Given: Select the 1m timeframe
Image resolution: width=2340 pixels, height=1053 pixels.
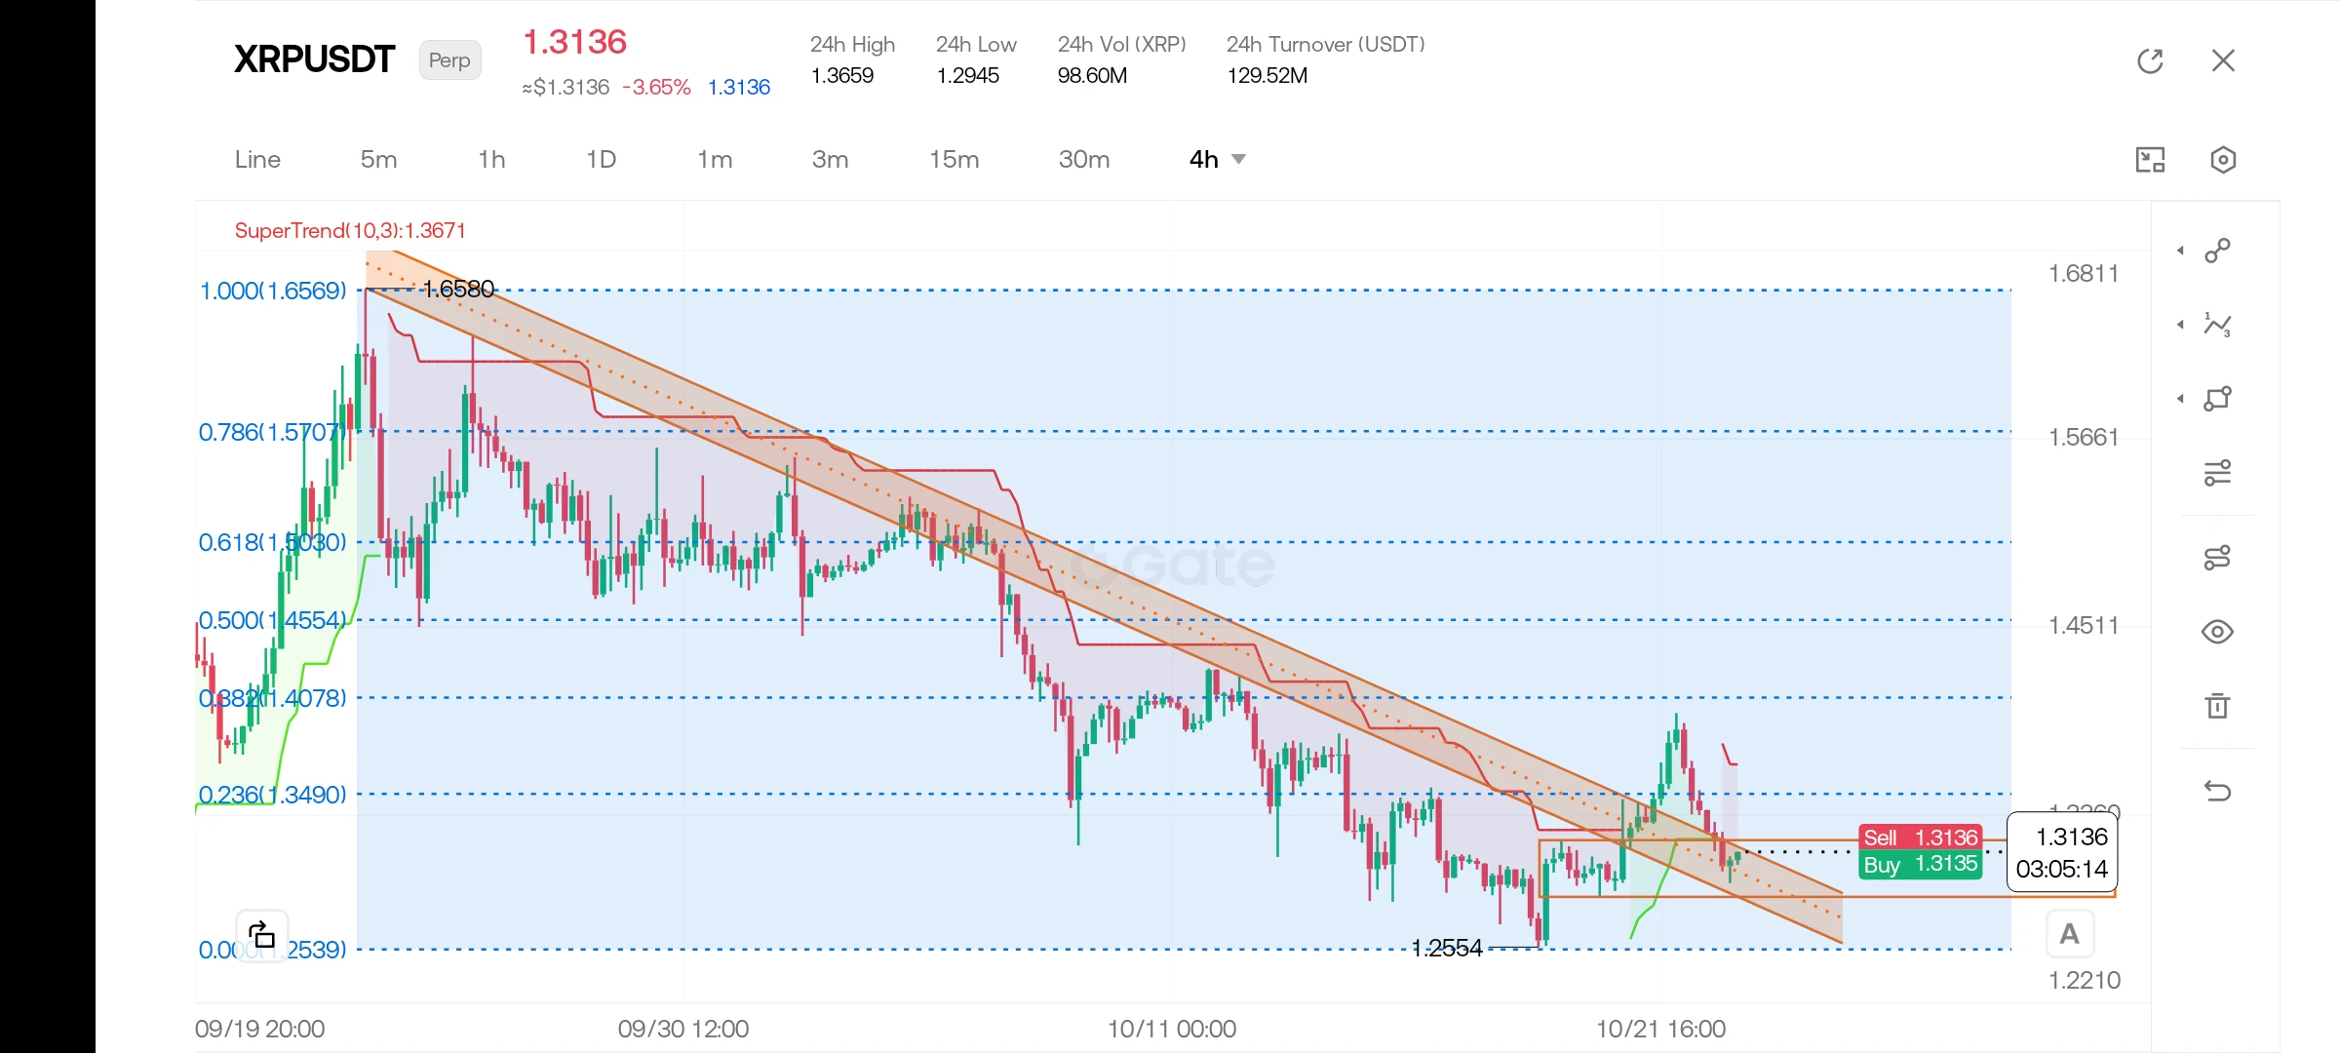Looking at the screenshot, I should pos(715,159).
